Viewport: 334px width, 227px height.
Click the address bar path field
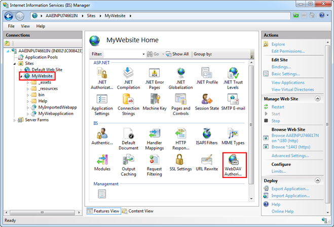152,16
